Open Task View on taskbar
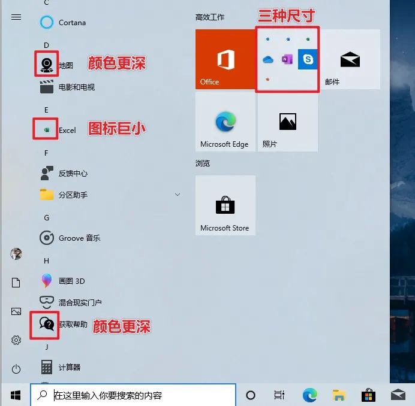This screenshot has height=406, width=415. [279, 395]
